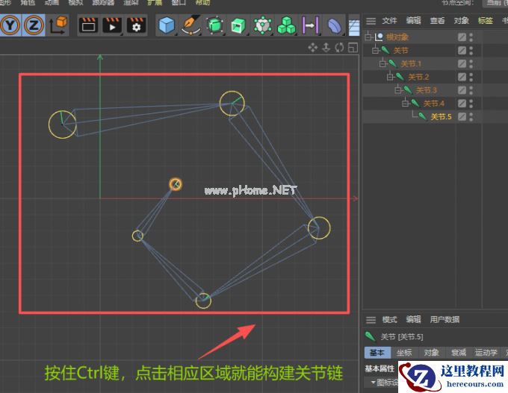Click the selected orange joint in viewport

coord(176,184)
